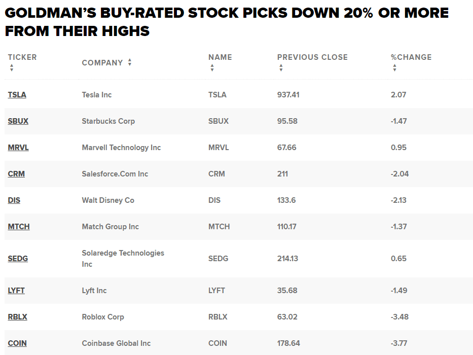Open the TSLA ticker link

[x=17, y=95]
